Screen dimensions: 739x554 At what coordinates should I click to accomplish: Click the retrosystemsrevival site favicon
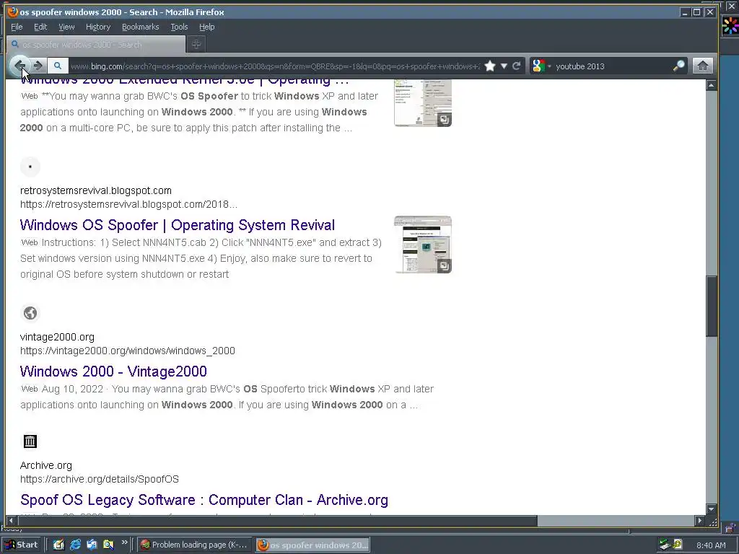(30, 167)
